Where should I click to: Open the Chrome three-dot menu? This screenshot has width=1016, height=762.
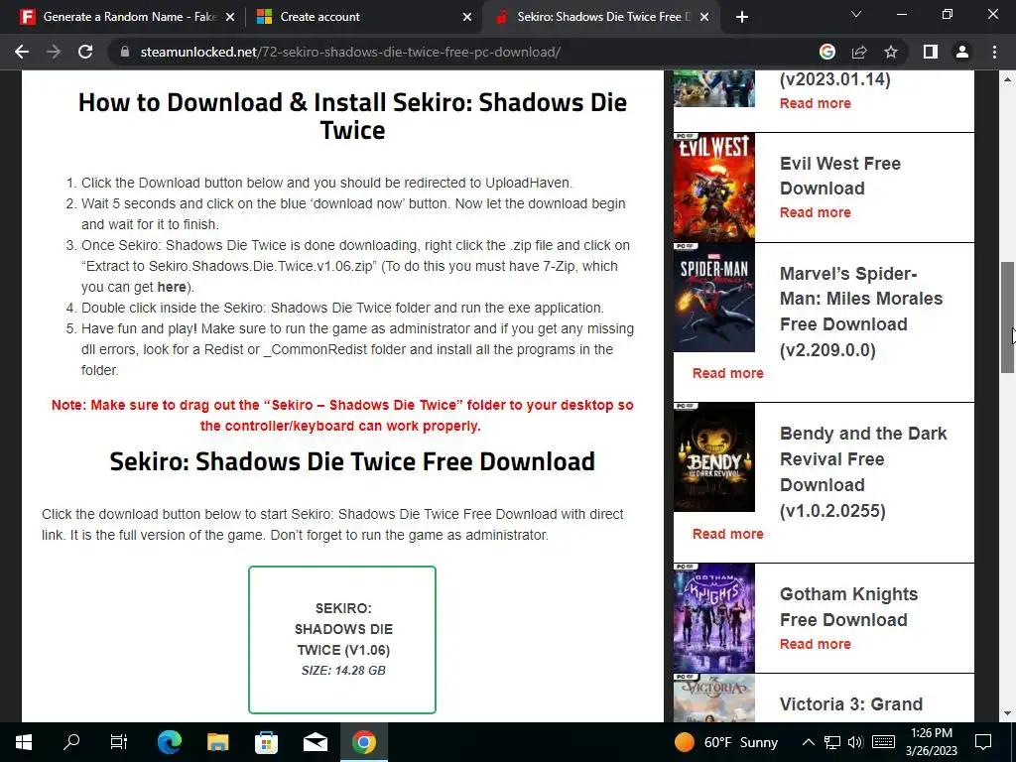994,52
